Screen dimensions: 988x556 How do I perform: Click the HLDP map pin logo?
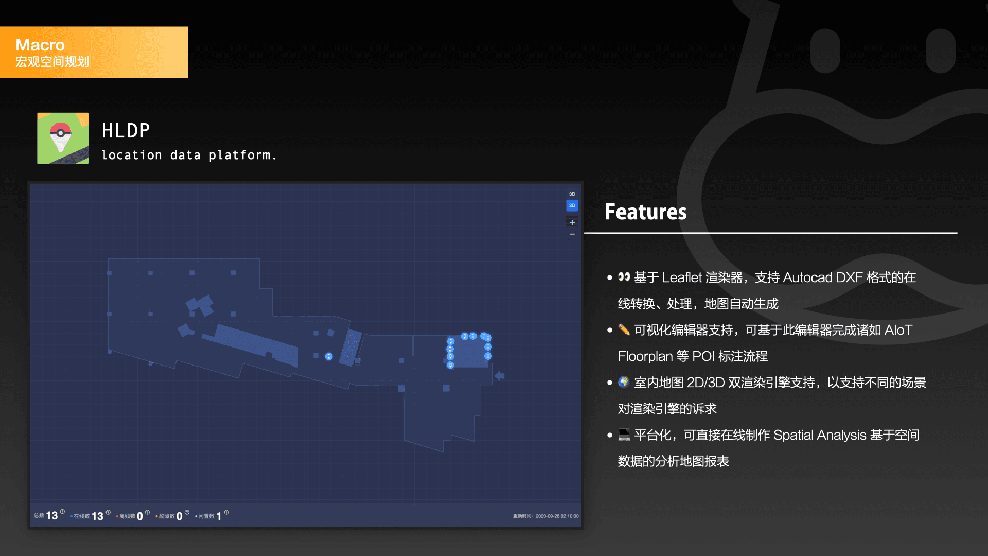click(63, 138)
